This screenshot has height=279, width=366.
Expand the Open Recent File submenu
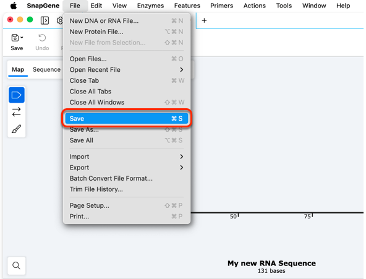click(x=182, y=69)
